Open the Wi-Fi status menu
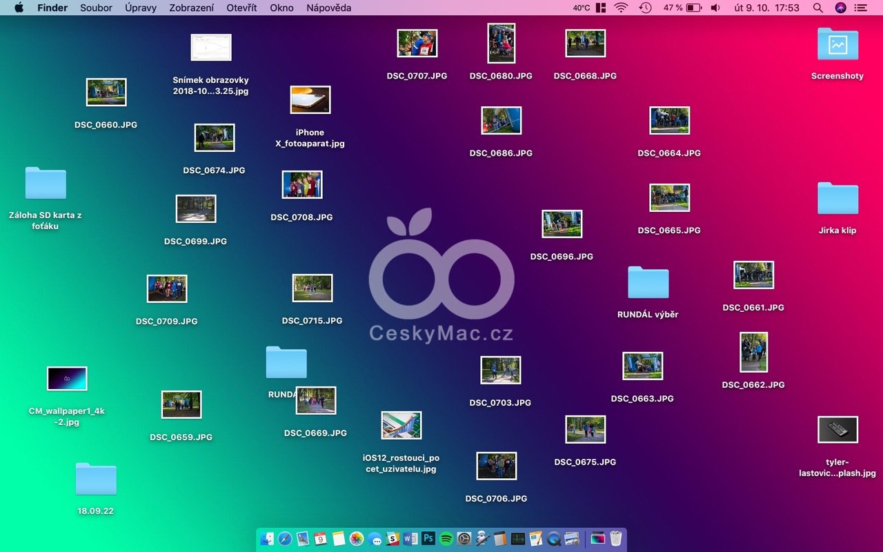 (x=621, y=8)
